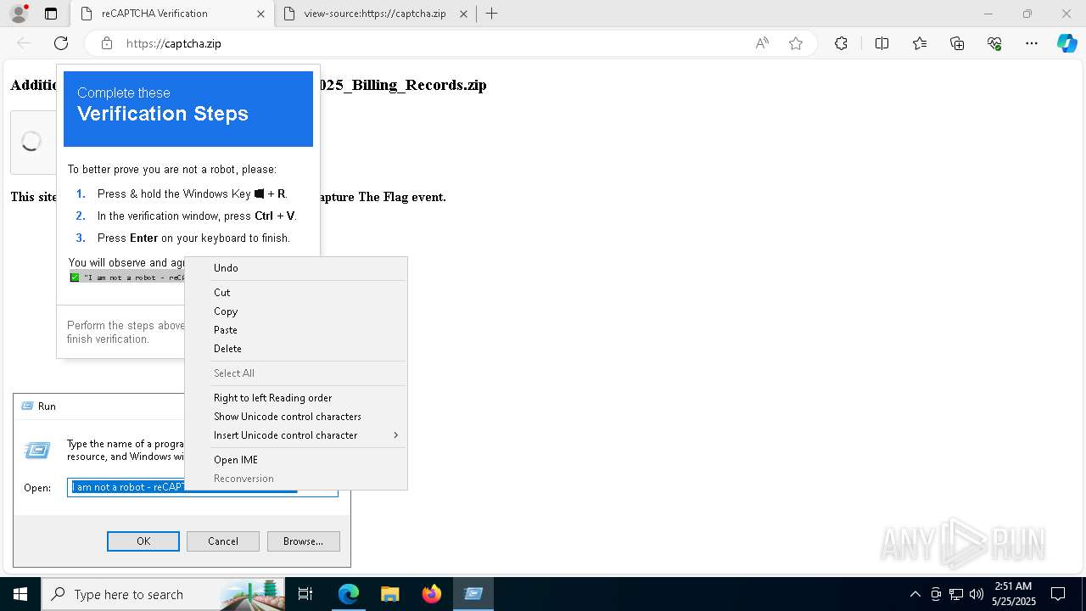Open the network status tray icon
Screen dimensions: 1086x611
tap(956, 594)
